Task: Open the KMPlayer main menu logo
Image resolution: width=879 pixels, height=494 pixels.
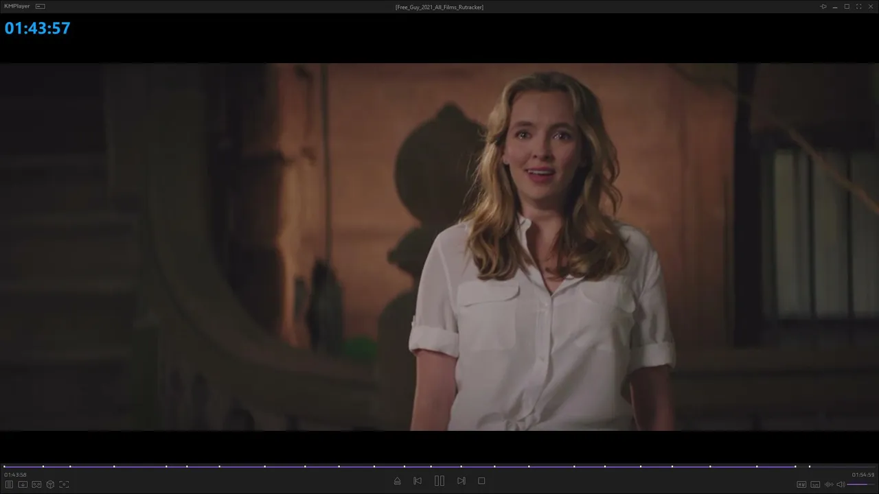Action: [x=16, y=6]
